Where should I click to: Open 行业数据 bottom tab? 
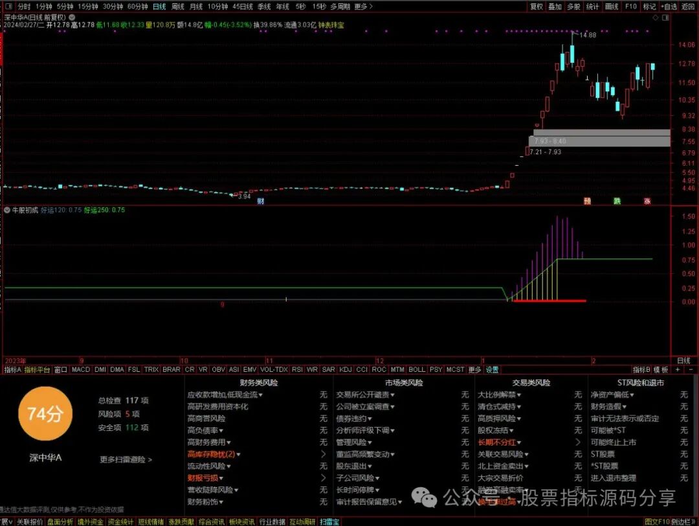pos(272,521)
